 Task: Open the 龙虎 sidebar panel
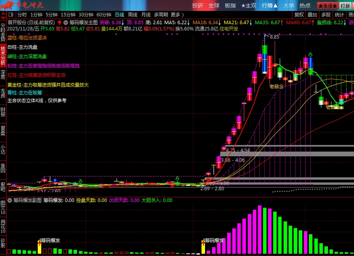(3, 94)
